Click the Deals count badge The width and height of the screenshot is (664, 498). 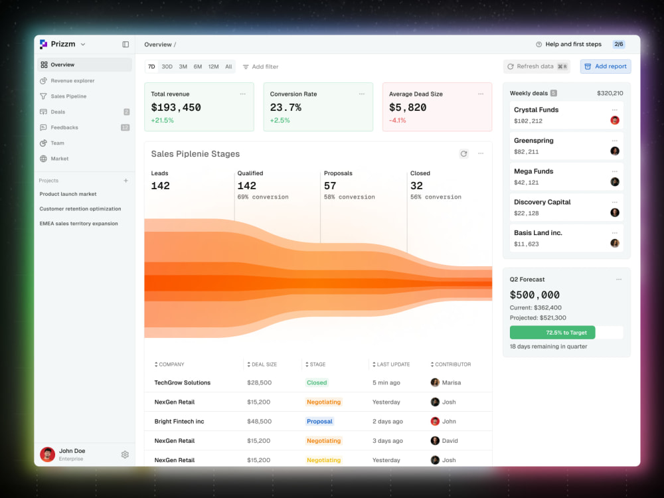pyautogui.click(x=126, y=112)
